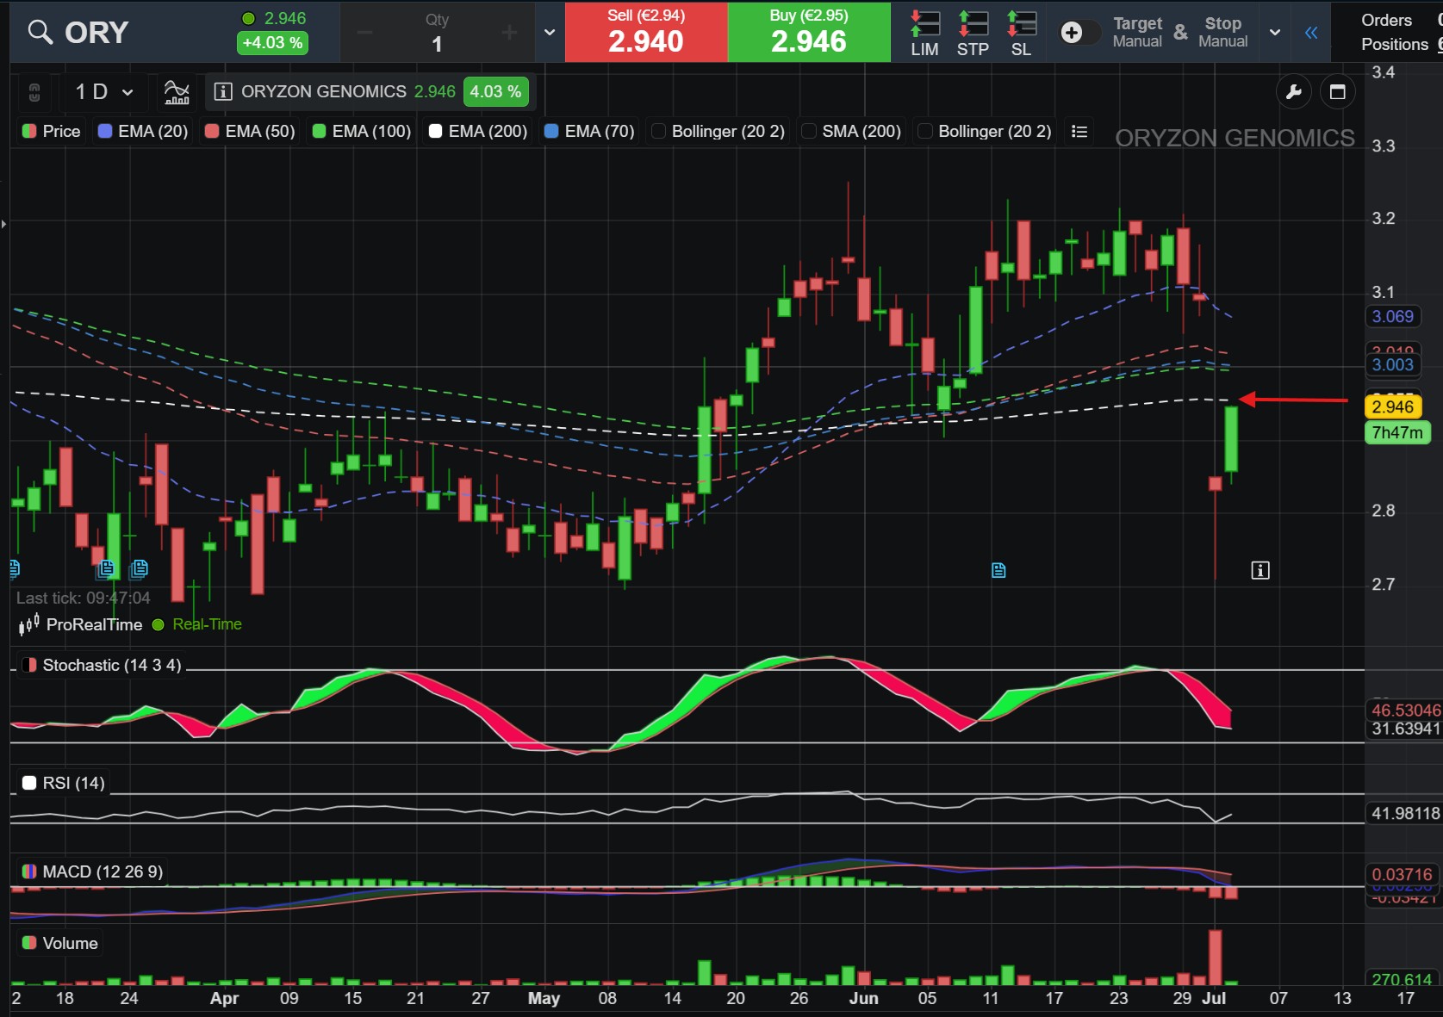1443x1017 pixels.
Task: Open chart settings wrench icon
Action: click(1293, 92)
